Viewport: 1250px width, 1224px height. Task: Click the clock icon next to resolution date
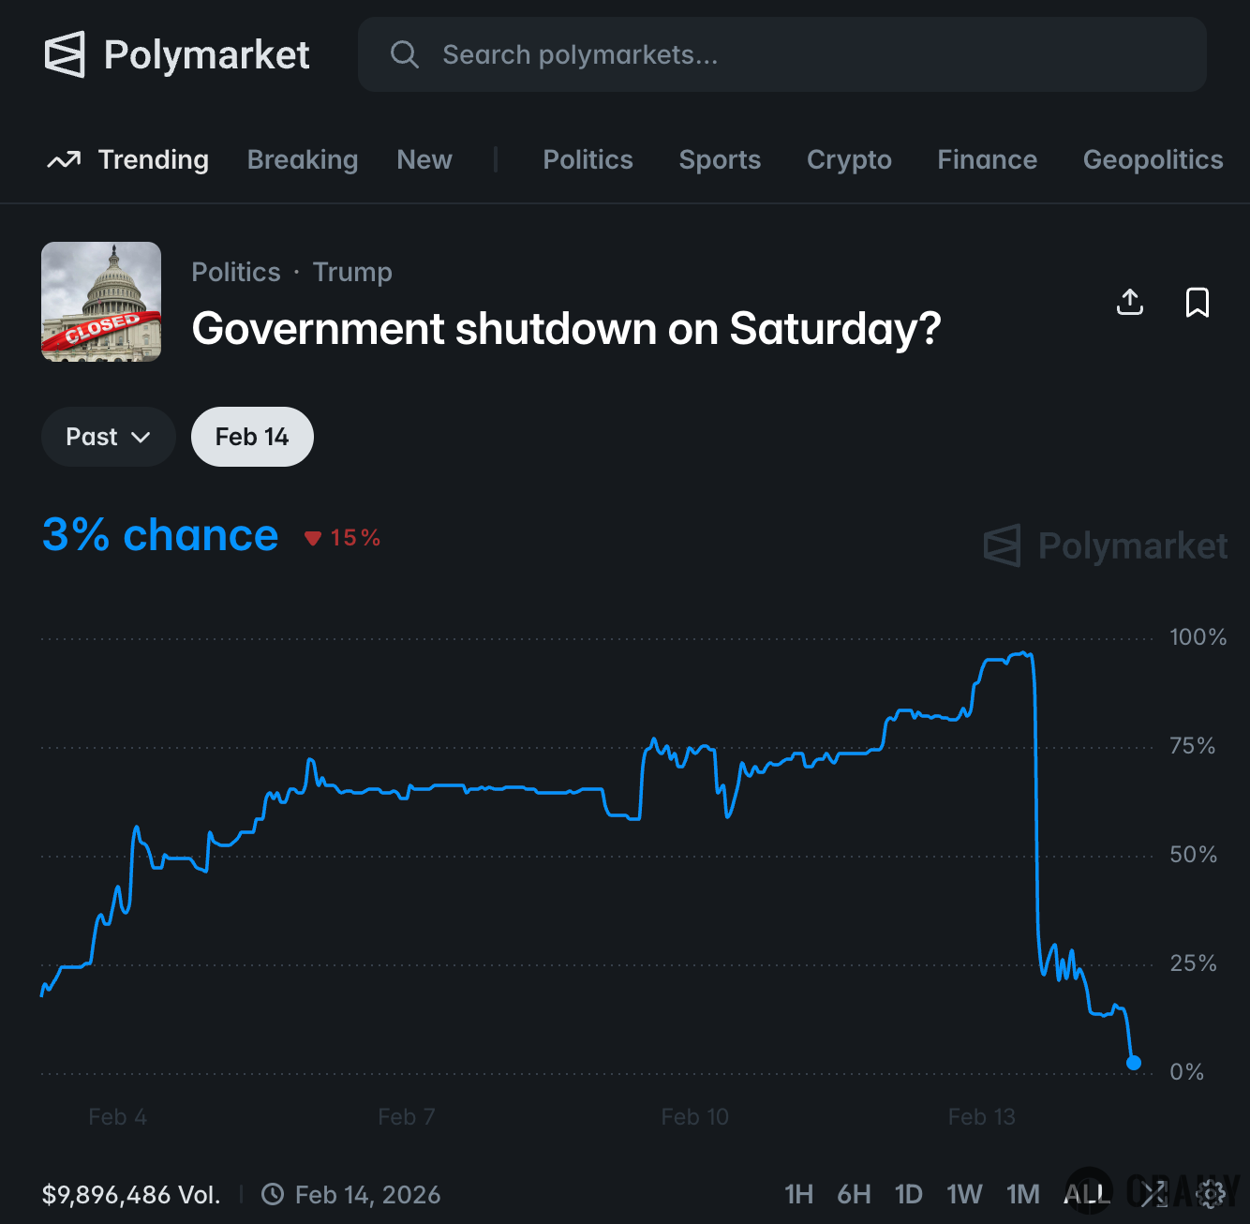[x=273, y=1194]
